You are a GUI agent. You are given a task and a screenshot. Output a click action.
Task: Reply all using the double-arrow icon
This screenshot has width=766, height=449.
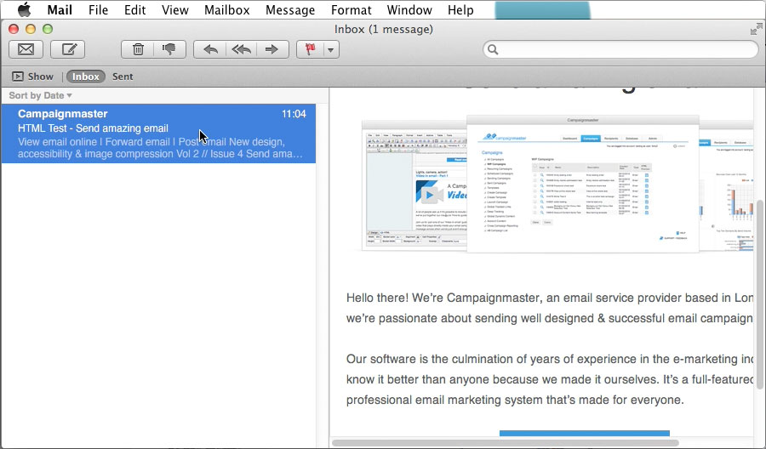coord(242,49)
